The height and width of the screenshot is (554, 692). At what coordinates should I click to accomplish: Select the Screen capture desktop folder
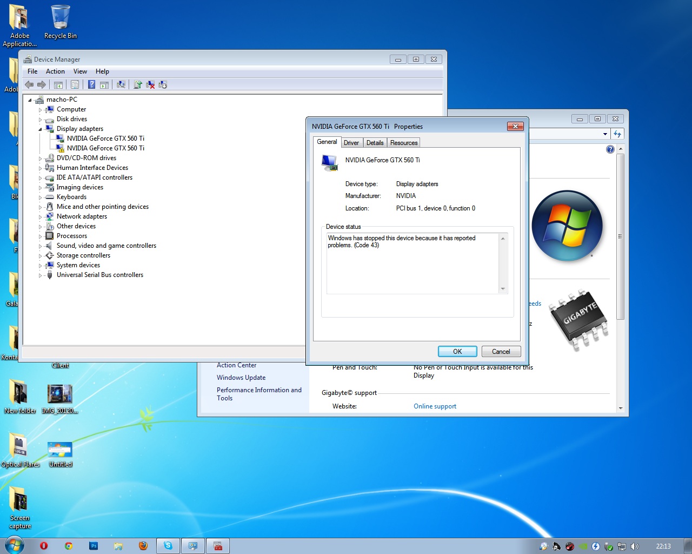20,507
